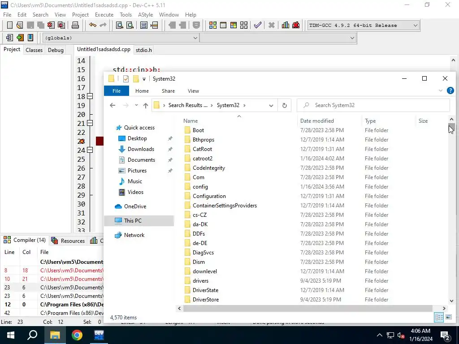459x344 pixels.
Task: Click the Syntax check checkmark icon
Action: (258, 25)
